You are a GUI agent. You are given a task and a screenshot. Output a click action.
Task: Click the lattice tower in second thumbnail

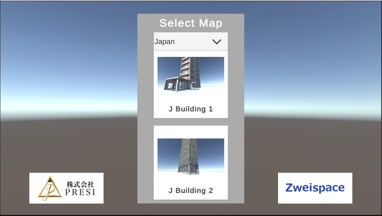pos(188,156)
